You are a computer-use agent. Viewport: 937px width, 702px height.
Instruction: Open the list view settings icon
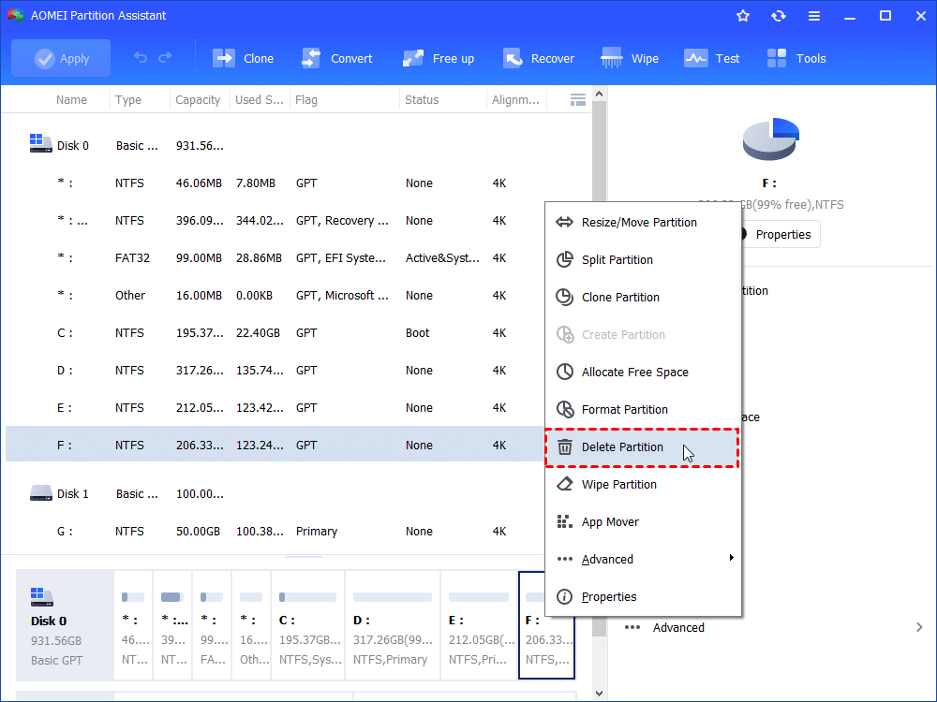tap(577, 99)
